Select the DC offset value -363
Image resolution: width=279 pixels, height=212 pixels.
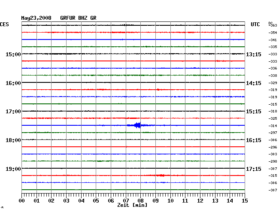click(x=273, y=25)
